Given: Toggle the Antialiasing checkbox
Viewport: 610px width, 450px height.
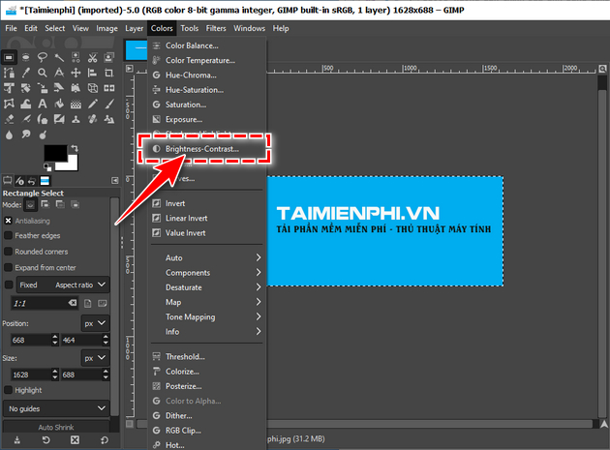Looking at the screenshot, I should (8, 221).
